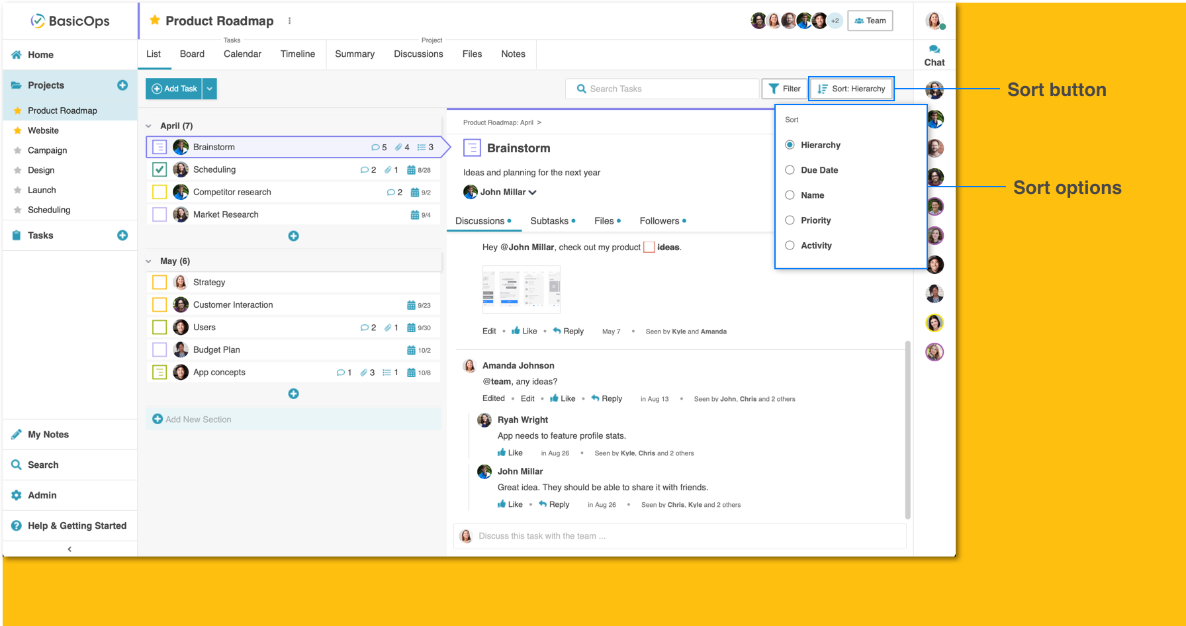
Task: Check the Strategy task checkbox
Action: (160, 283)
